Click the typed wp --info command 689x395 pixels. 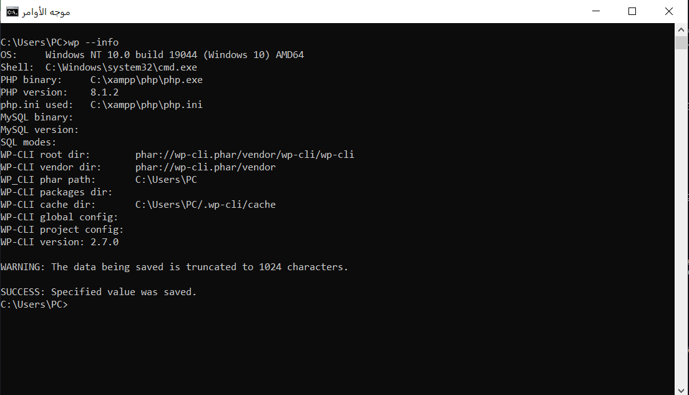pos(93,42)
